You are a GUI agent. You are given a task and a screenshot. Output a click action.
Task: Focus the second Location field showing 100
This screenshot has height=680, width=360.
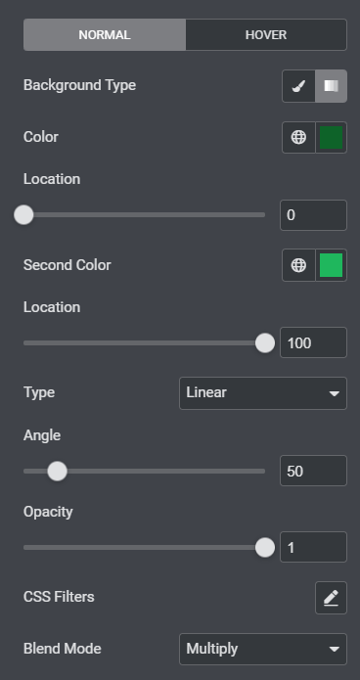[x=314, y=343]
